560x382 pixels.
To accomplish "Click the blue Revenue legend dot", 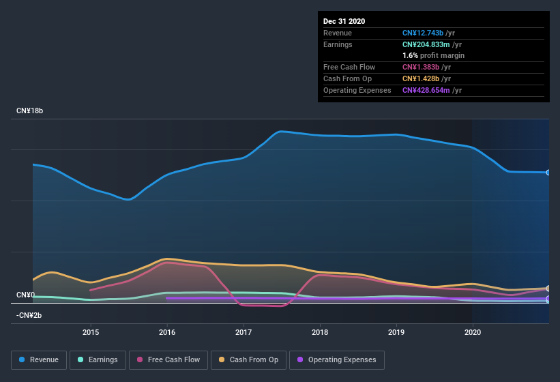I will 23,359.
